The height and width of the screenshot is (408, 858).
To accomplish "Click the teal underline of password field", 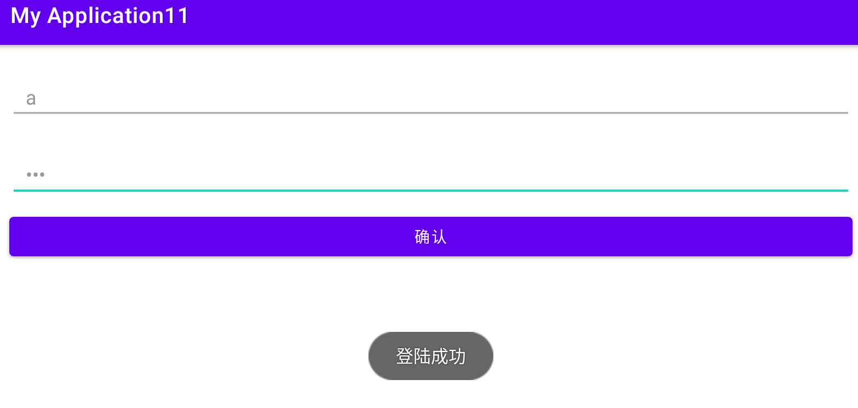I will pos(431,190).
